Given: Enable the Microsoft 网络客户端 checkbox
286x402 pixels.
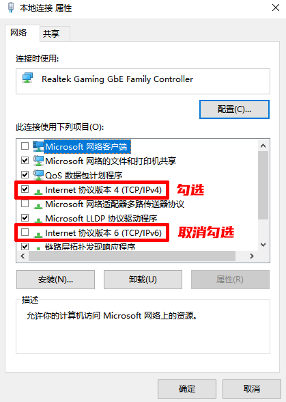Looking at the screenshot, I should [x=25, y=146].
